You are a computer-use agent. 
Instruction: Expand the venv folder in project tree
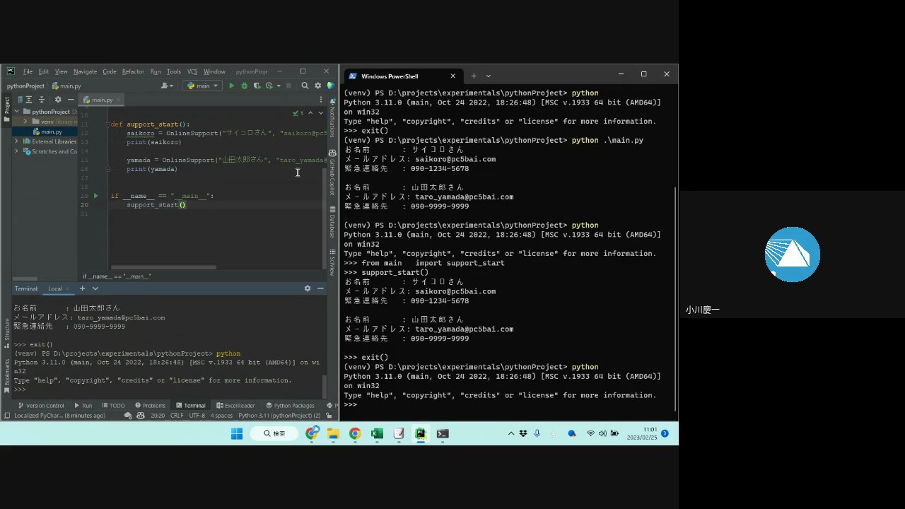point(25,122)
